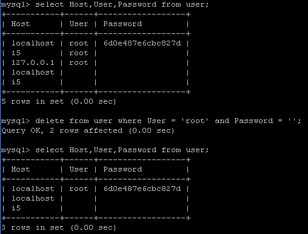
Task: Click the first localhost row in first table
Action: click(x=96, y=43)
